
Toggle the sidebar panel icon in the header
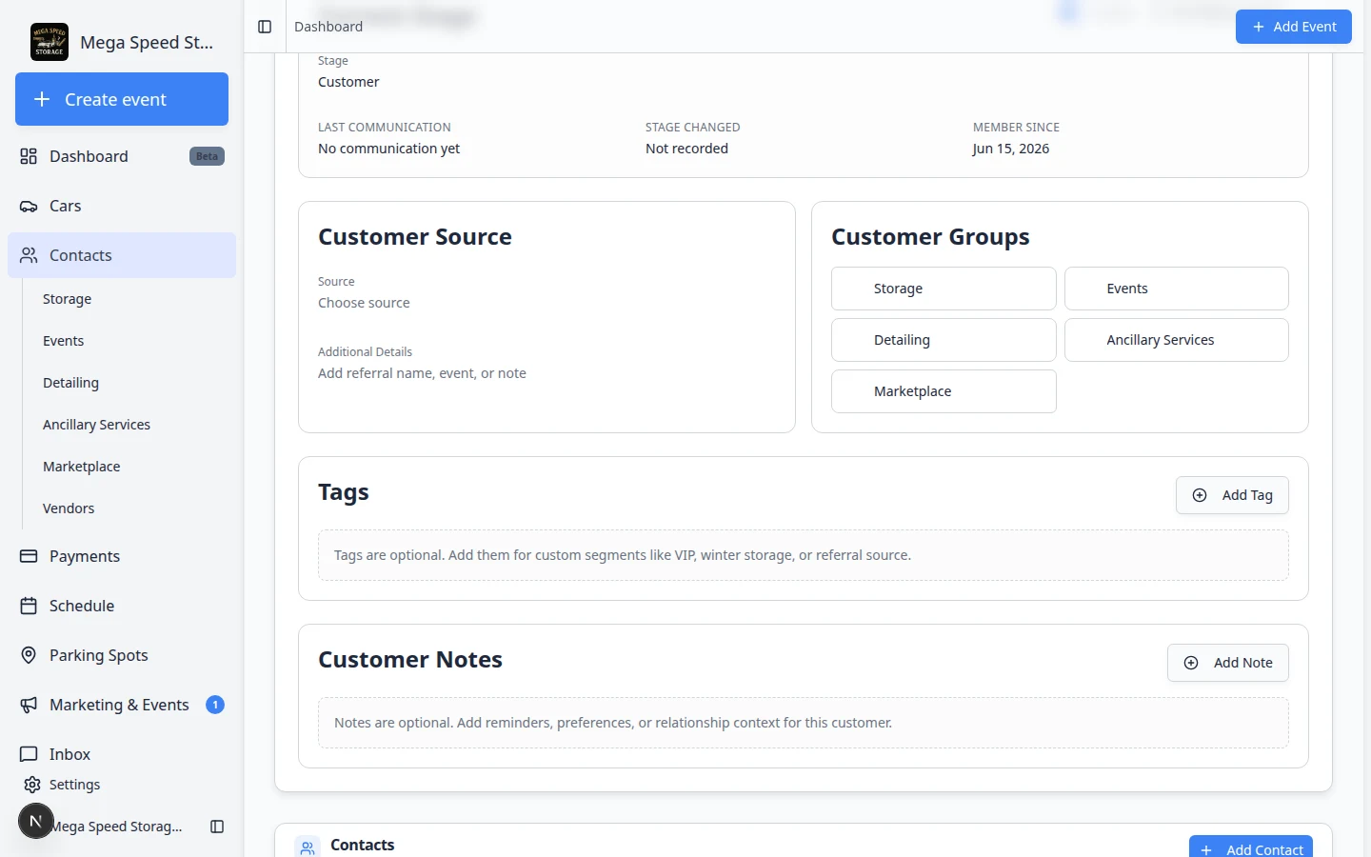tap(265, 27)
